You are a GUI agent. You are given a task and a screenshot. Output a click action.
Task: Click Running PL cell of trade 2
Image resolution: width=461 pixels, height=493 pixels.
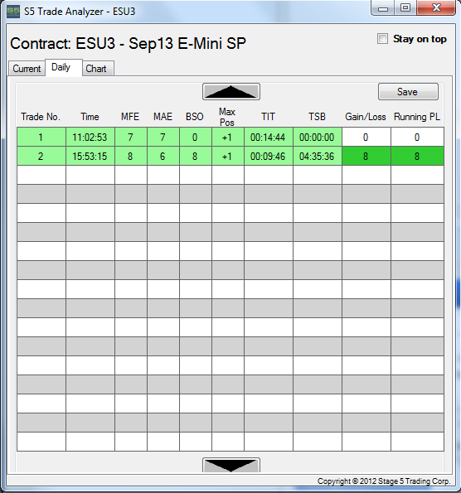(417, 157)
